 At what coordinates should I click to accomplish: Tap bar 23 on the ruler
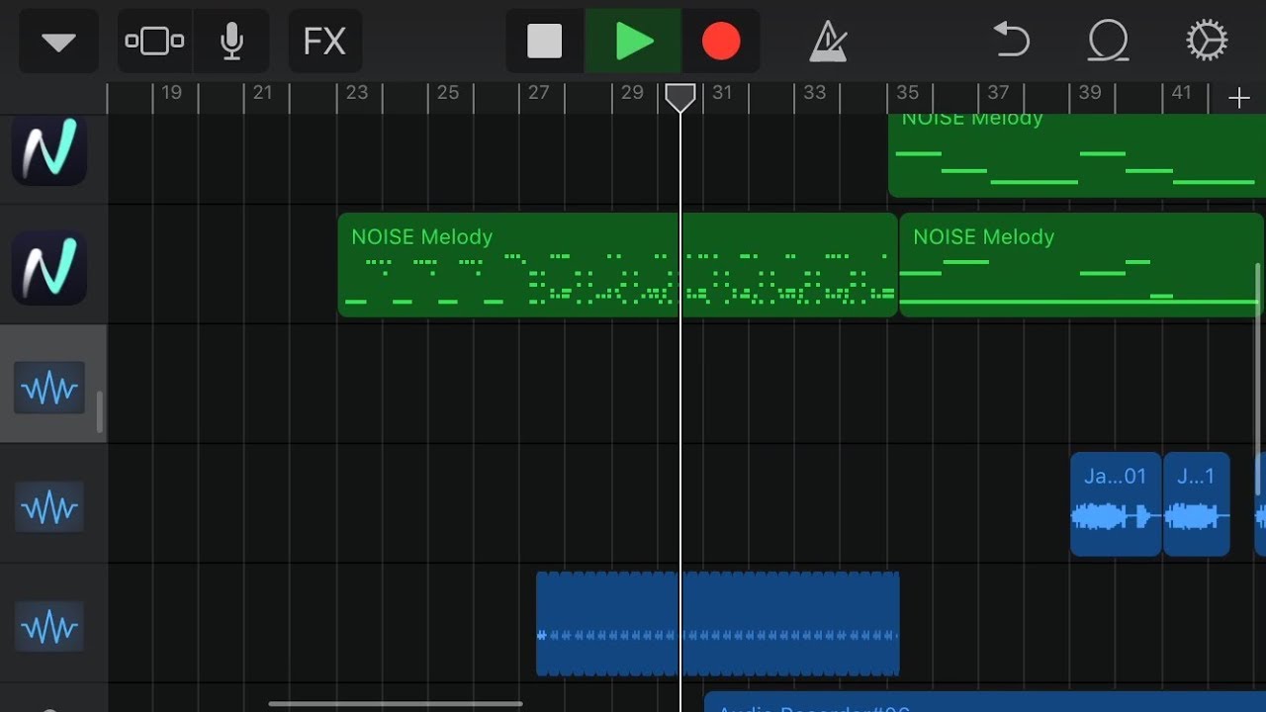coord(356,93)
